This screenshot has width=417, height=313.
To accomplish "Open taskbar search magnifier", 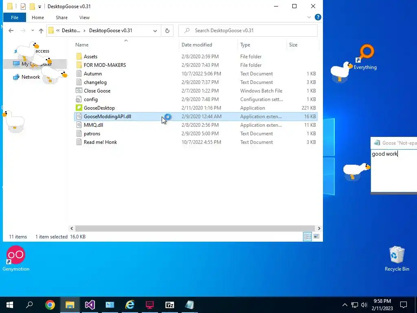I will pyautogui.click(x=29, y=305).
